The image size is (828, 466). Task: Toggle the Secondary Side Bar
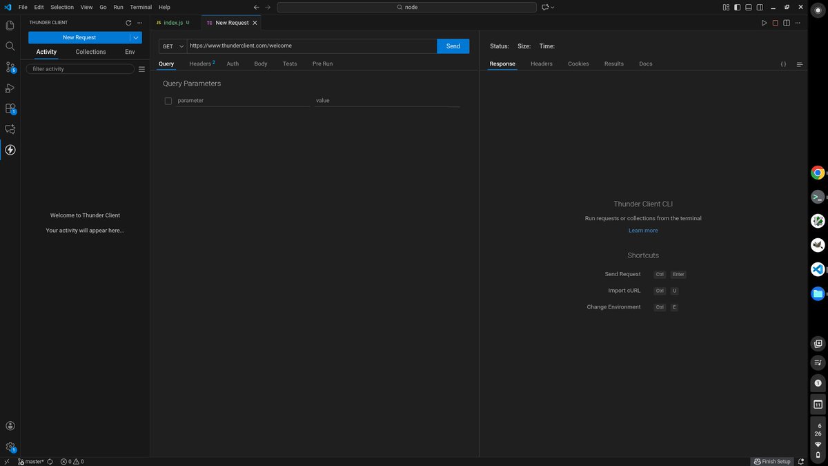point(759,7)
